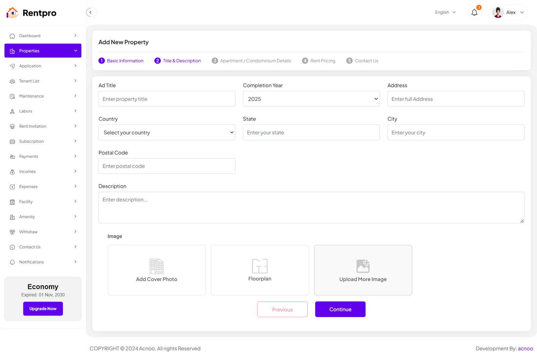Viewport: 537px width, 359px height.
Task: Open the Select your country dropdown
Action: (x=167, y=132)
